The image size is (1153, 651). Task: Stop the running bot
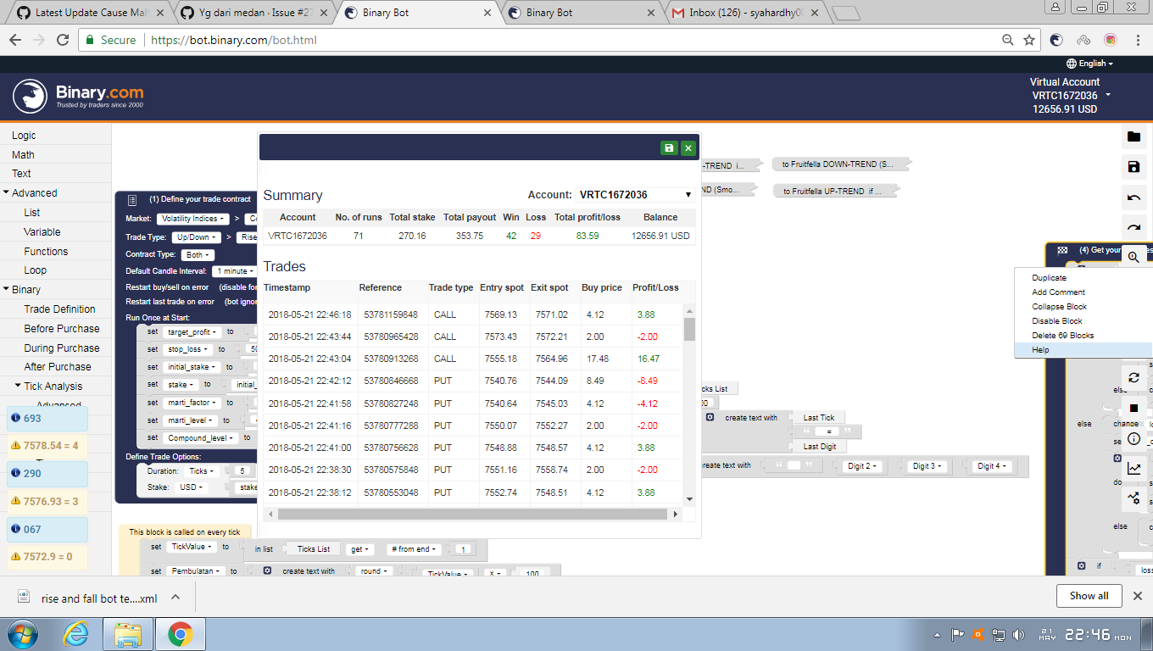click(1134, 408)
